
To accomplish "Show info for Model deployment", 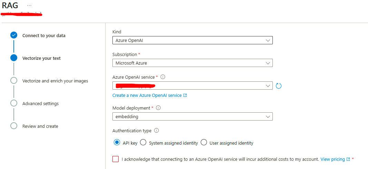I will (158, 108).
